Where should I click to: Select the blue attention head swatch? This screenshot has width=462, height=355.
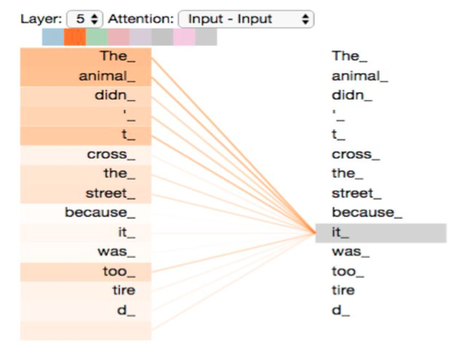(53, 37)
